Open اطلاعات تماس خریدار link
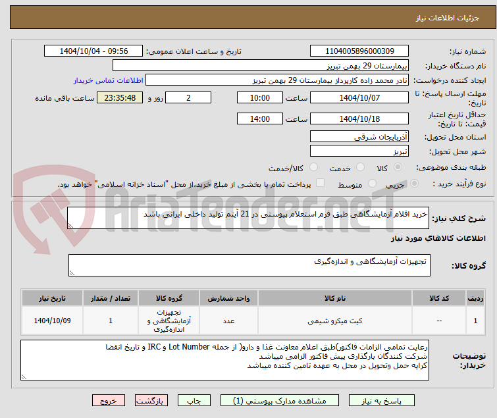The image size is (497, 418). (109, 80)
